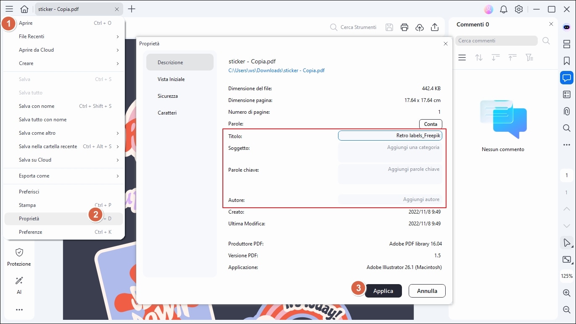Expand Esporta come submenu
This screenshot has width=576, height=324.
tap(63, 176)
